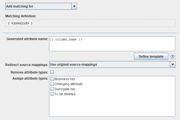The image size is (180, 120).
Task: Focus the Generated attribute name text area
Action: pos(112,44)
